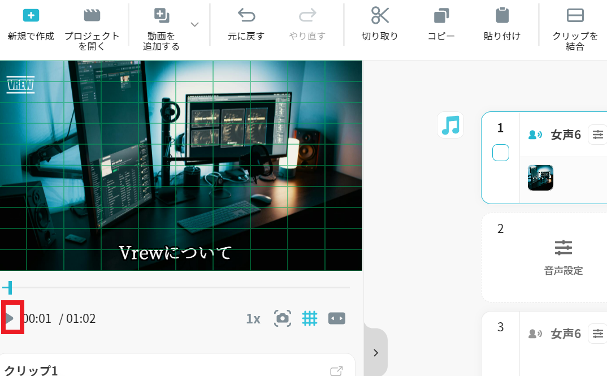Play the video preview
The image size is (607, 376).
pyautogui.click(x=10, y=318)
